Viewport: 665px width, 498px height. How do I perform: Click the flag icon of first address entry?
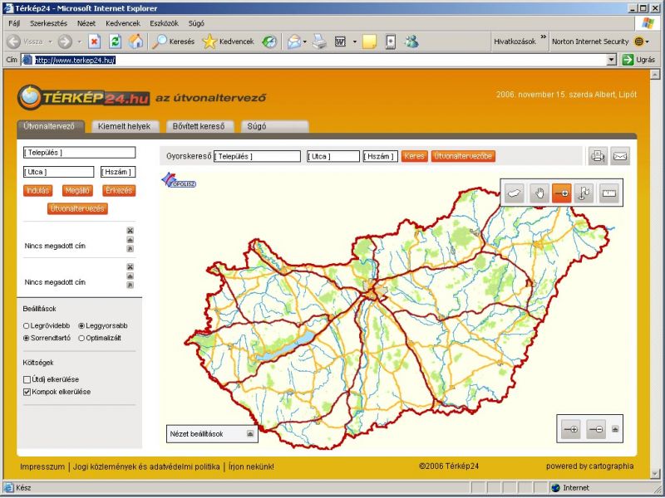[x=131, y=248]
